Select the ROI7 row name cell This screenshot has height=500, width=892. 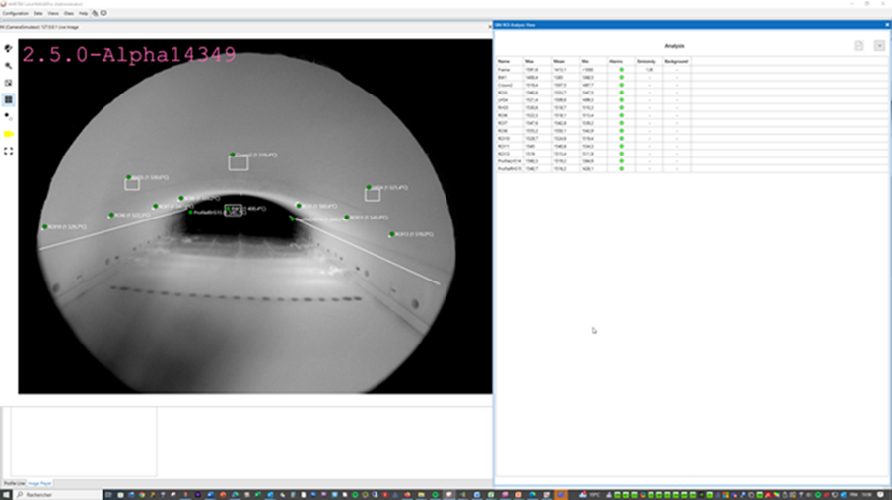(510, 123)
